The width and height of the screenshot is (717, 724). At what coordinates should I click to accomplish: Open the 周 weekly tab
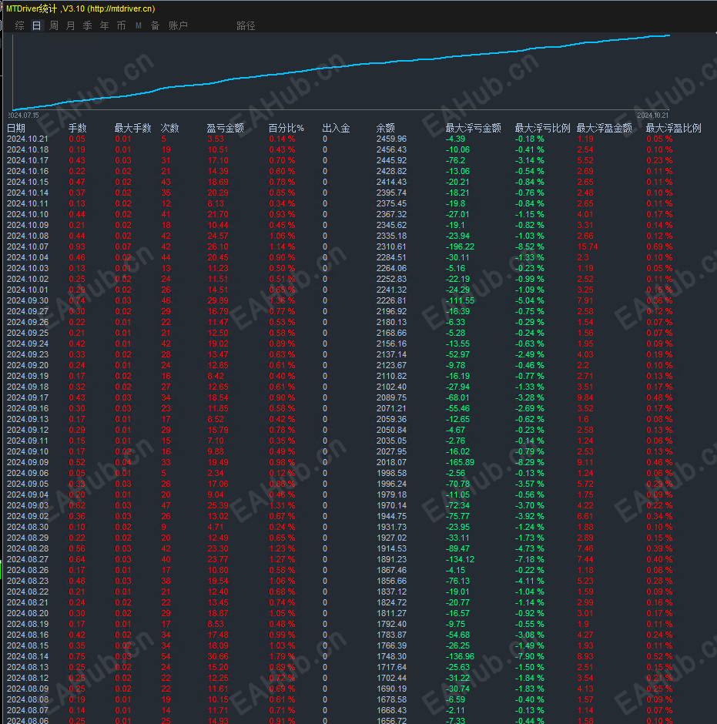coord(54,26)
